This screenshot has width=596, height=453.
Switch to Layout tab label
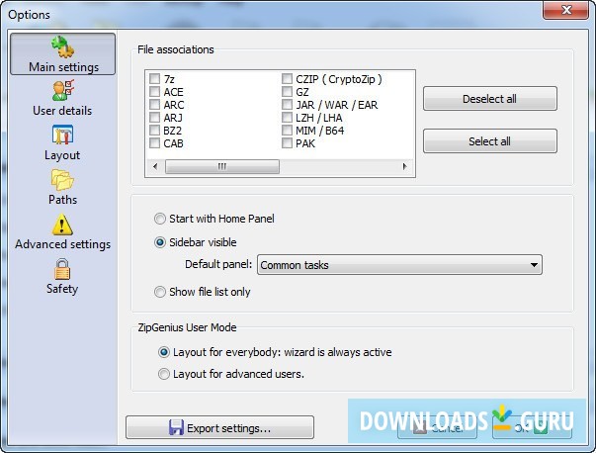click(x=62, y=155)
